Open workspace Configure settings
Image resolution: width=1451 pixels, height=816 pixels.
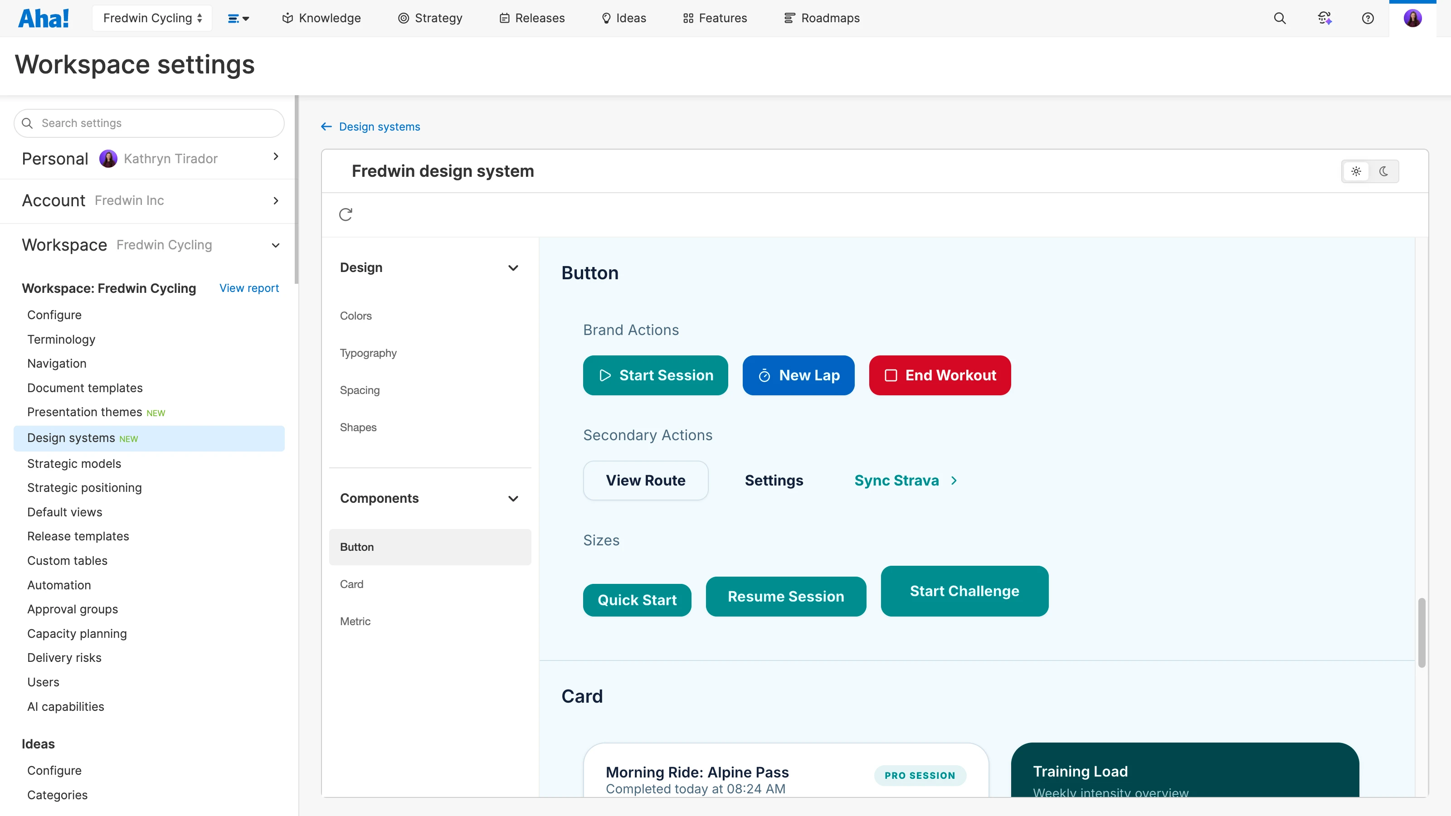[x=54, y=315]
